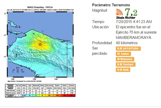
Task: Select the IV Sarmi intensity badge
Action: tap(123, 54)
